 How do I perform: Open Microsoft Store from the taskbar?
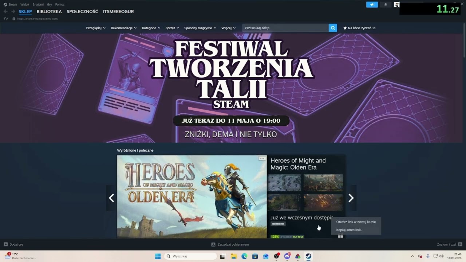255,256
